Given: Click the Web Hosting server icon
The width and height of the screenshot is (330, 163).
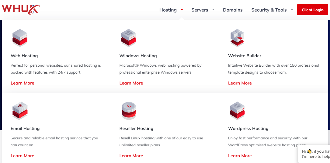Looking at the screenshot, I should coord(20,38).
